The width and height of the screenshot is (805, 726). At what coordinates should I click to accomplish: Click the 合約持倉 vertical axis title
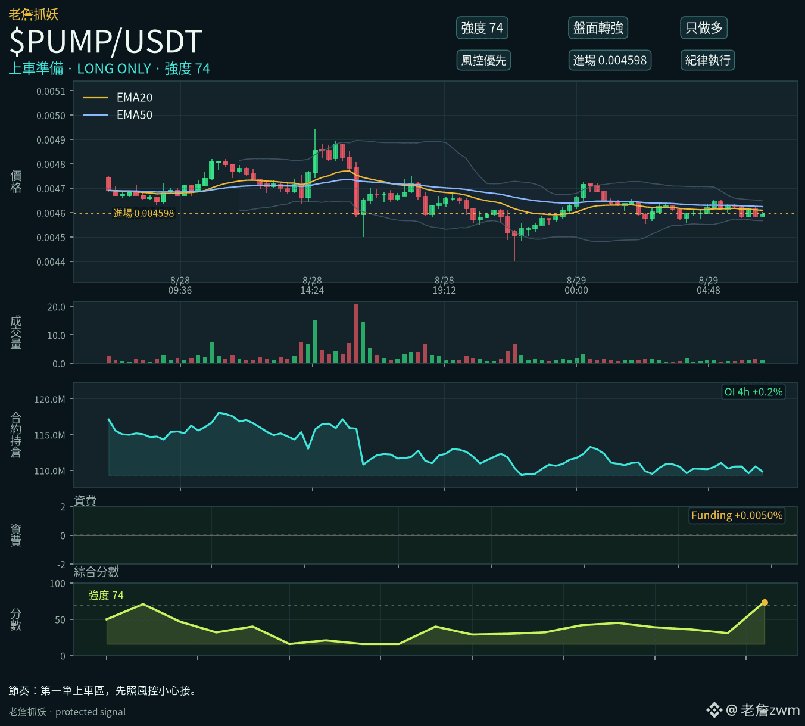pos(16,435)
